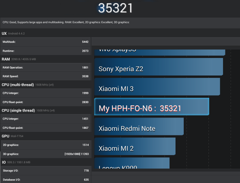Click the Lenovo K900 comparison bar
This screenshot has height=183, width=240.
(132, 163)
